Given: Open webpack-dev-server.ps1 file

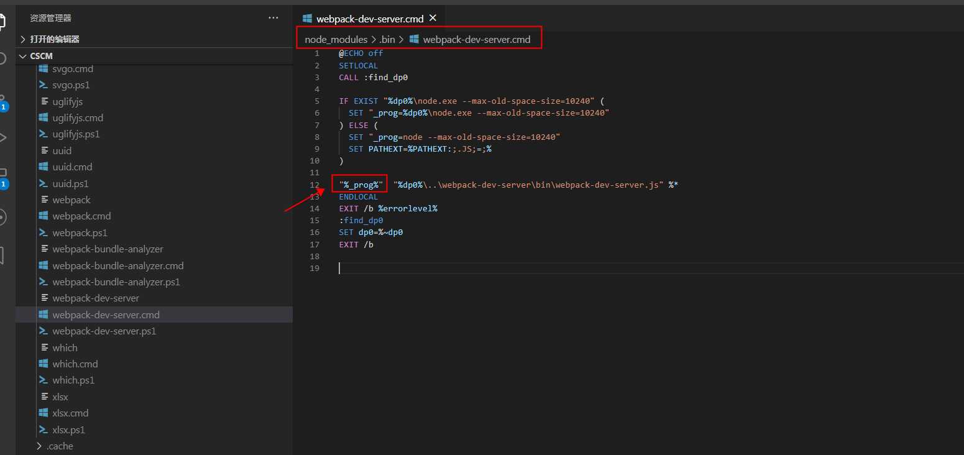Looking at the screenshot, I should 104,331.
